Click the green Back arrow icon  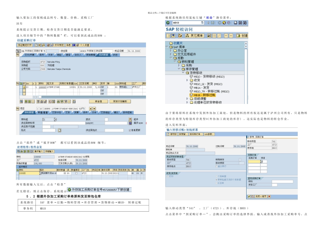(x=220, y=23)
